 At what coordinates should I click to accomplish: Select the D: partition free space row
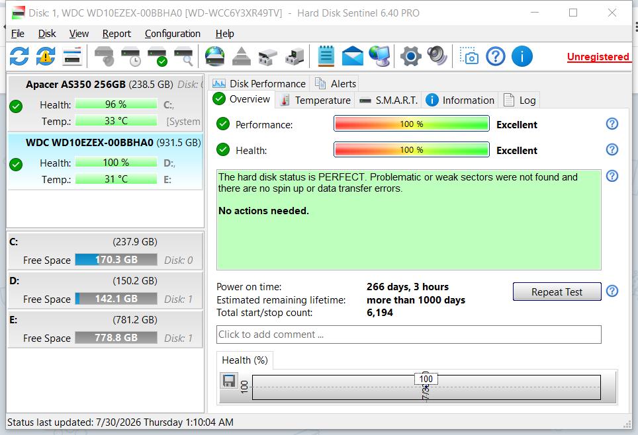coord(105,290)
